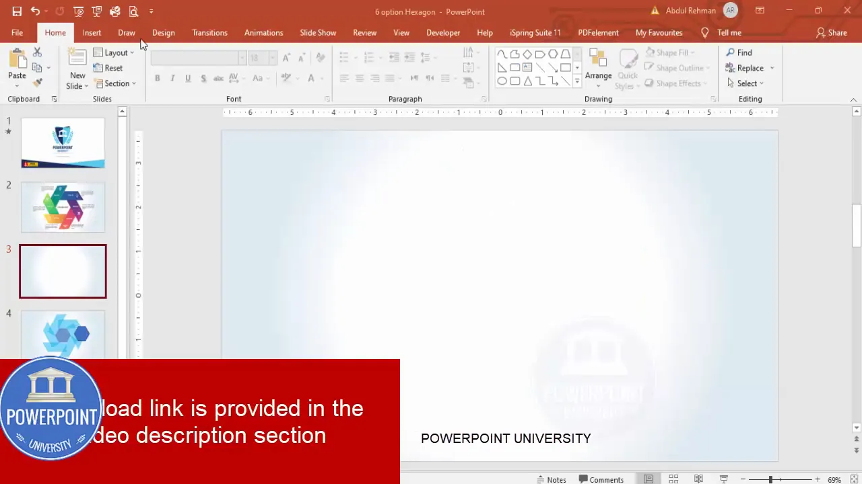Toggle Align Left for paragraph
Screen dimensions: 862x484
[x=343, y=79]
